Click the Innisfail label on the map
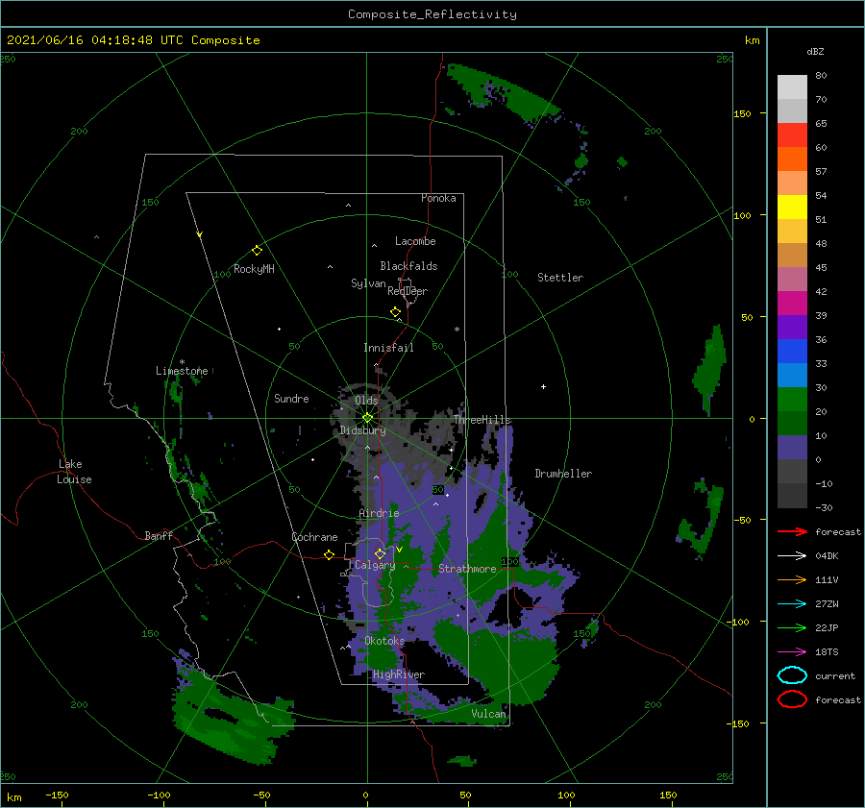 pos(388,348)
